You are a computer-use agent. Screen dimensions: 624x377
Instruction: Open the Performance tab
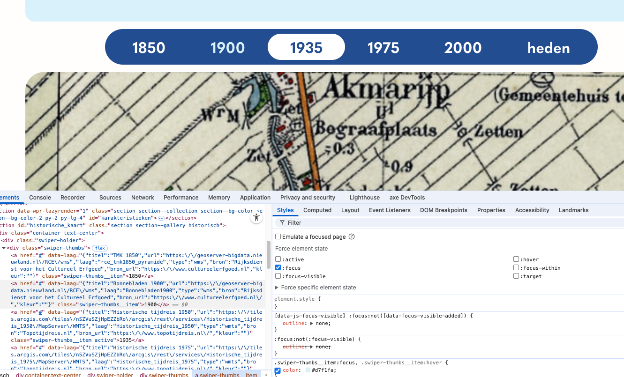pos(181,198)
